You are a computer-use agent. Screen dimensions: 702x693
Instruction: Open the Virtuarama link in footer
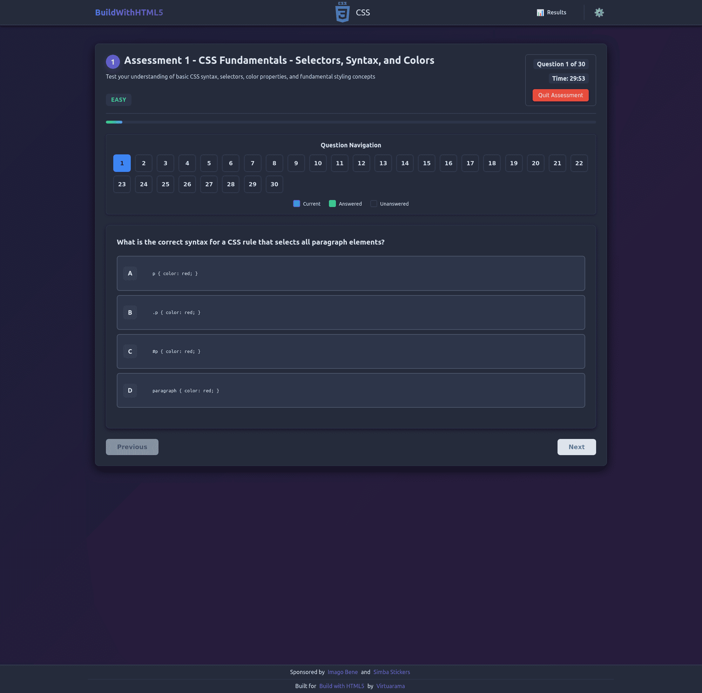point(390,686)
